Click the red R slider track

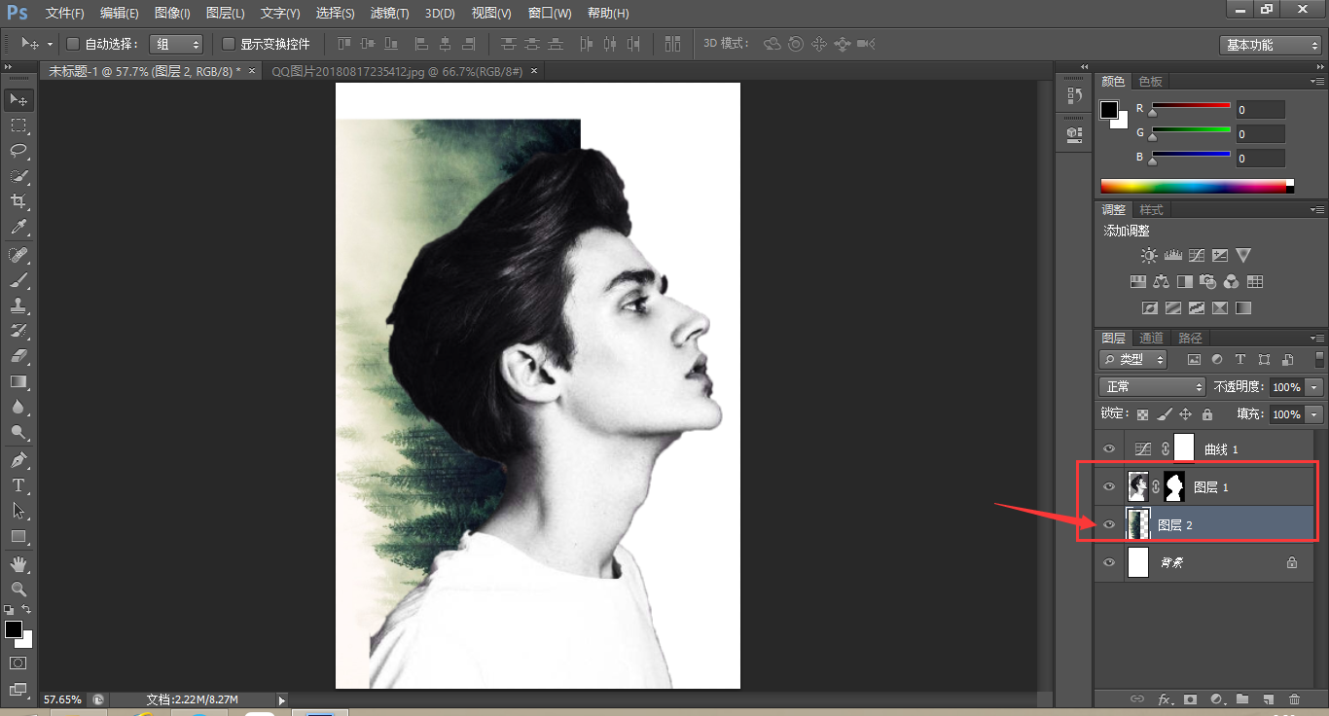[x=1192, y=105]
